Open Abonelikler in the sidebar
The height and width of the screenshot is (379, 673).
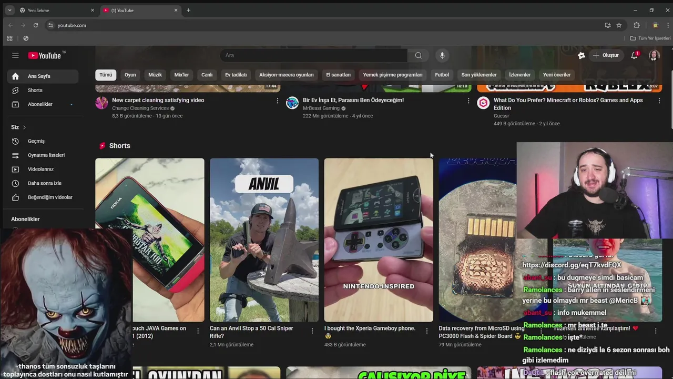(43, 104)
